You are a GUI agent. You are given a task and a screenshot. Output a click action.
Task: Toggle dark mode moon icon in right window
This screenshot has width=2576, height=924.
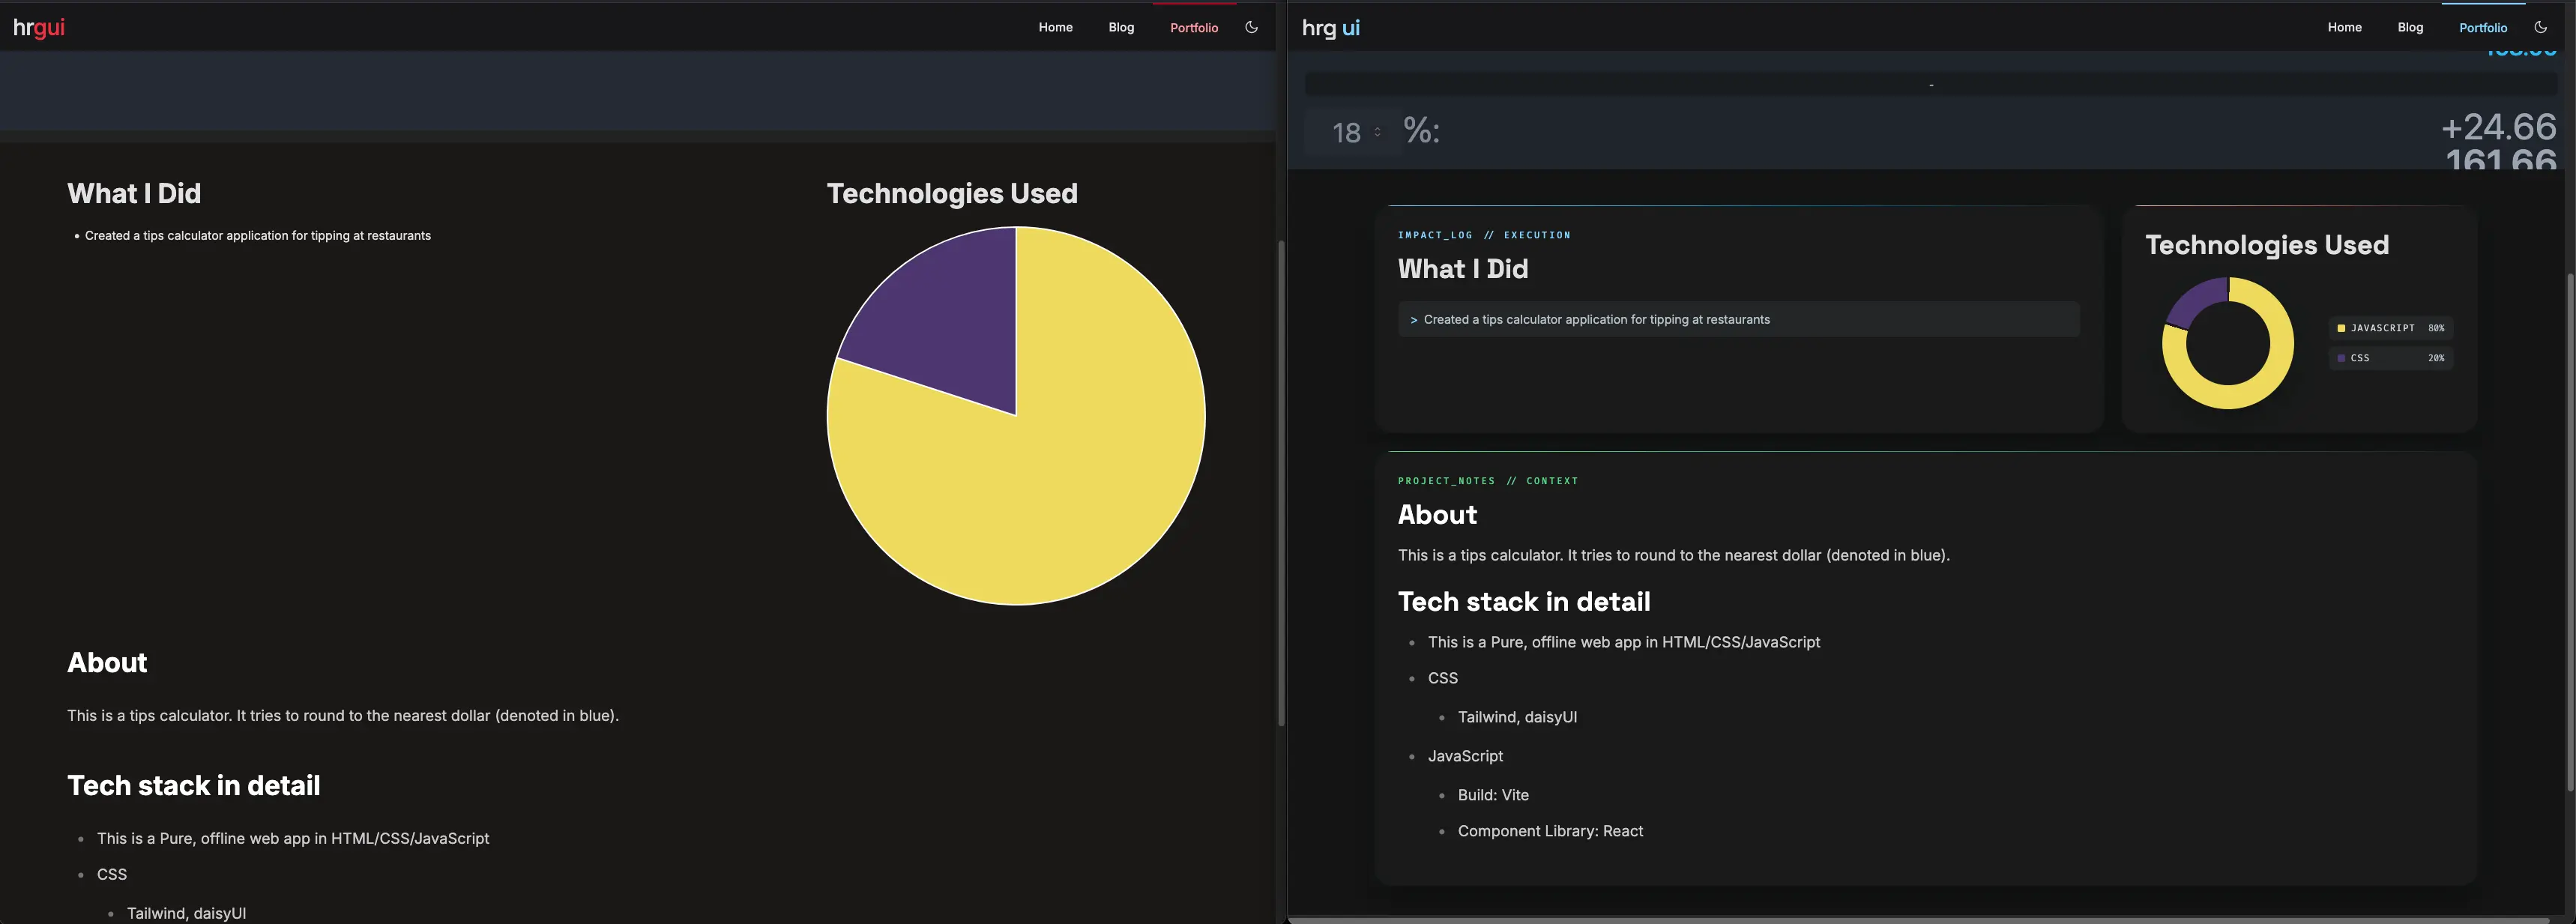click(2540, 27)
